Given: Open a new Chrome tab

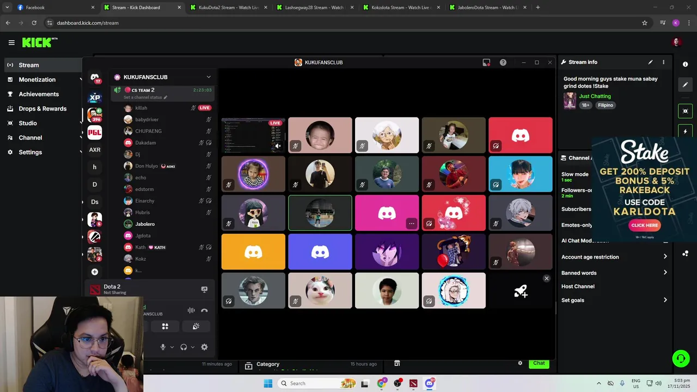Looking at the screenshot, I should pyautogui.click(x=538, y=8).
